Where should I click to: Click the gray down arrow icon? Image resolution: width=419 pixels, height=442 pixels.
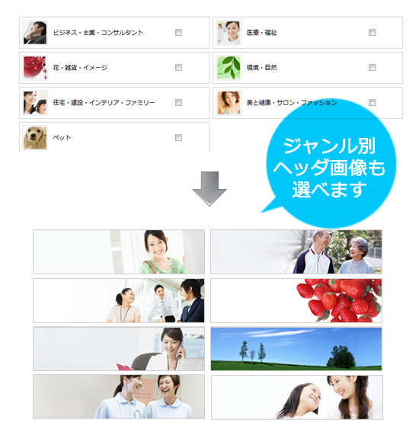tap(209, 188)
